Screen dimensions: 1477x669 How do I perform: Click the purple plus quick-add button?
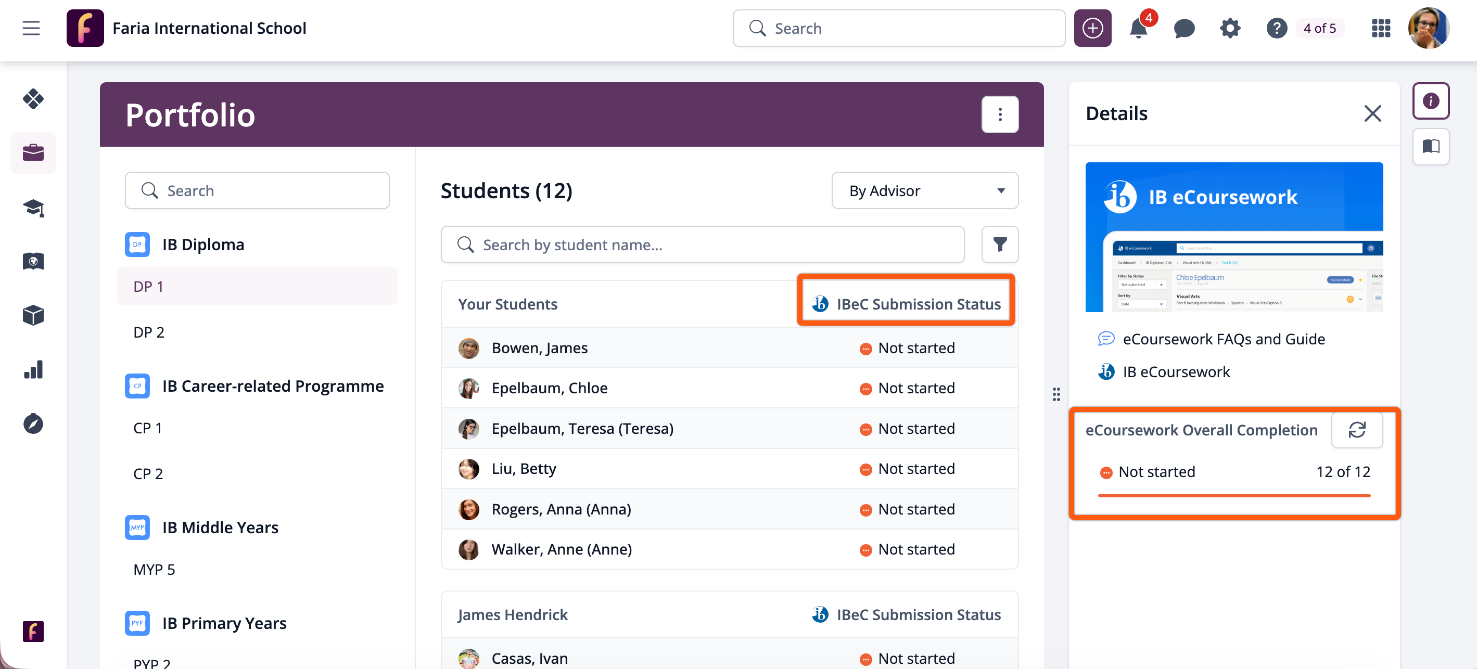click(x=1092, y=28)
